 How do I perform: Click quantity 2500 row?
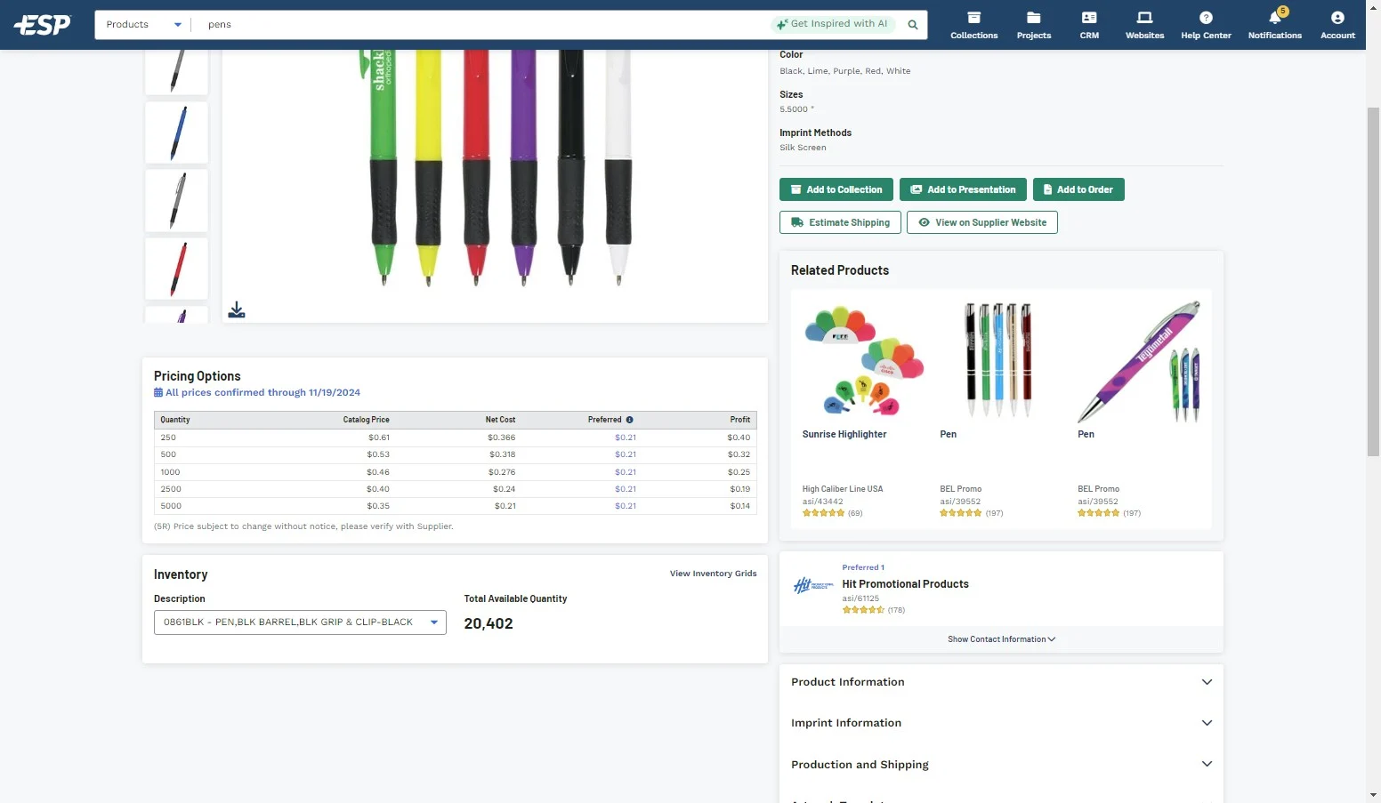(x=455, y=489)
